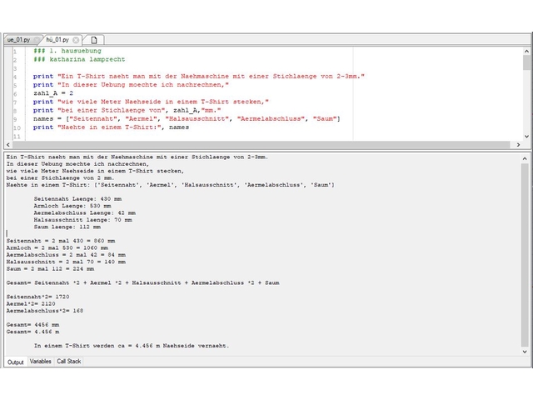Click print line 'In dieser Uebung moechte'

[x=131, y=85]
